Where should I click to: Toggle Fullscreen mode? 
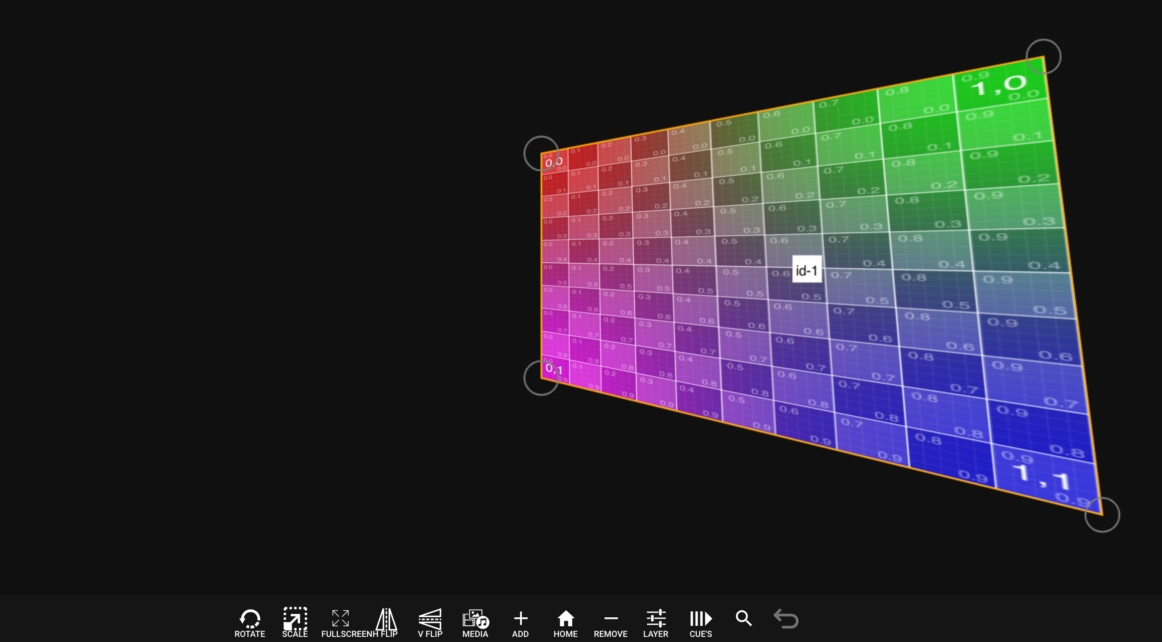341,619
